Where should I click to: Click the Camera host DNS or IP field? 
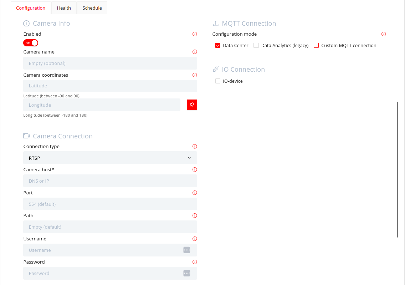point(110,181)
